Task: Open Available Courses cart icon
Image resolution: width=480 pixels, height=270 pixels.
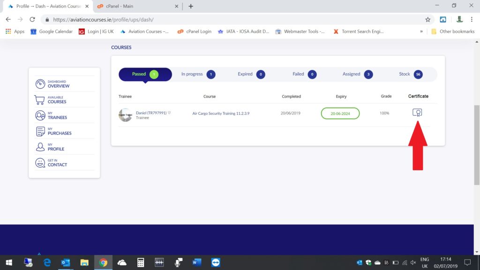Action: [40, 100]
